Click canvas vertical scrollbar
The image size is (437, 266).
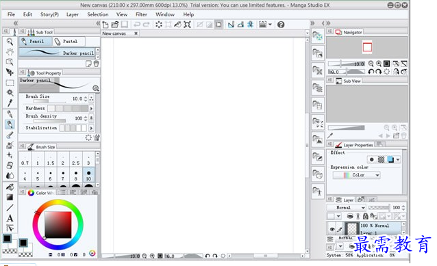click(307, 145)
